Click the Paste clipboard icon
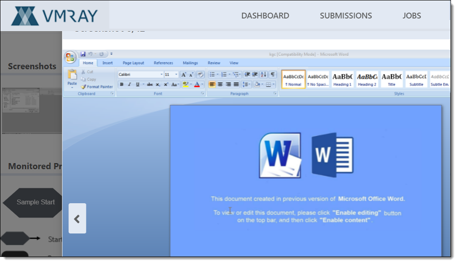This screenshot has width=456, height=263. (72, 75)
